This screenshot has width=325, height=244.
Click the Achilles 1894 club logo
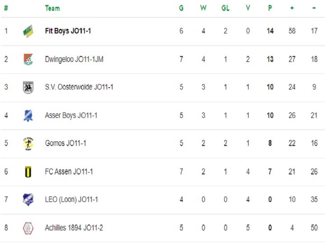pos(28,228)
